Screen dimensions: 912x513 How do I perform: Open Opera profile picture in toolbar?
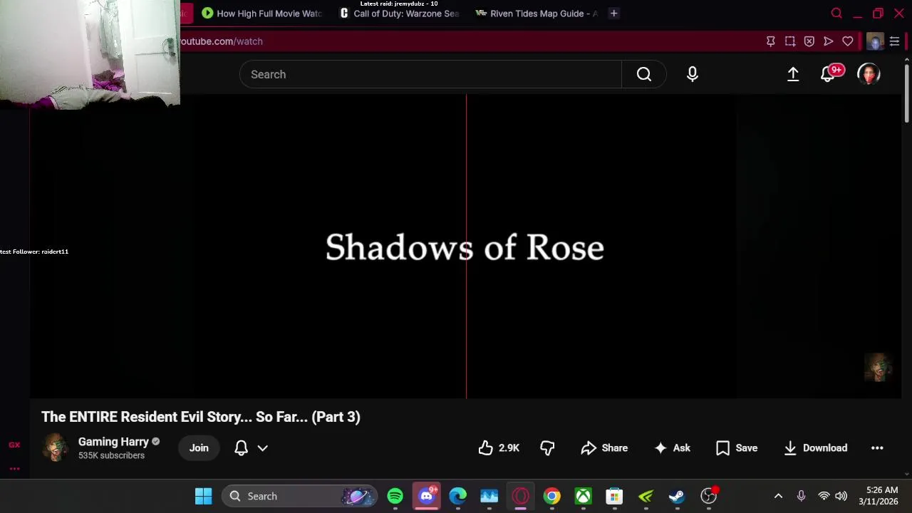point(875,41)
